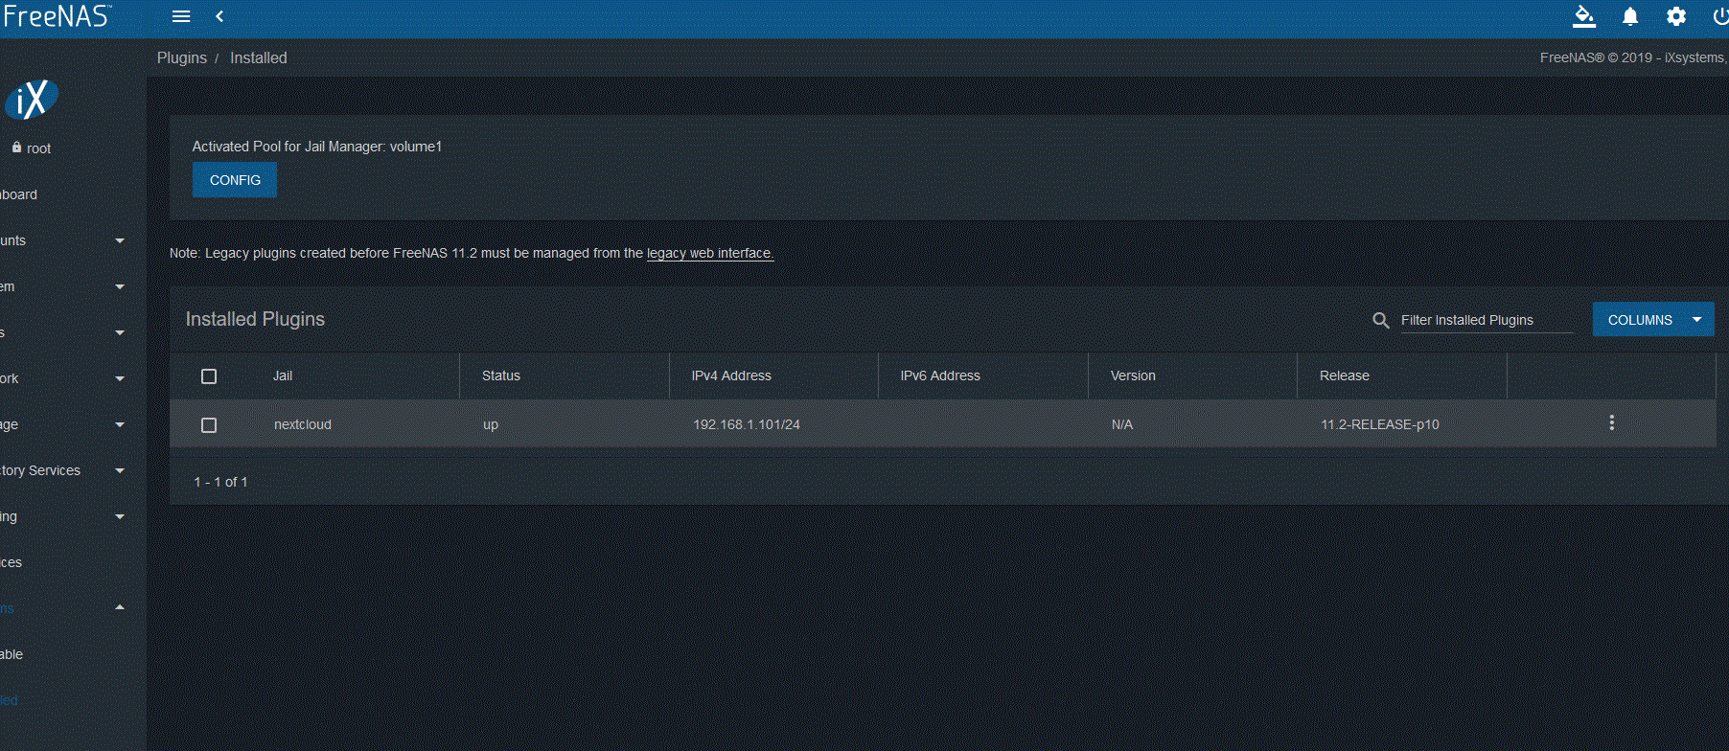Expand the System sidebar section arrow

[120, 286]
